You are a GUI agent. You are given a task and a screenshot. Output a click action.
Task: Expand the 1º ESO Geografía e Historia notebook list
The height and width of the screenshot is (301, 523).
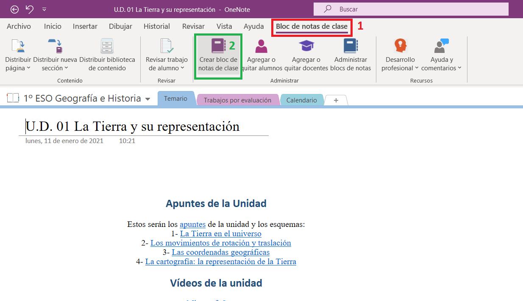(x=147, y=99)
